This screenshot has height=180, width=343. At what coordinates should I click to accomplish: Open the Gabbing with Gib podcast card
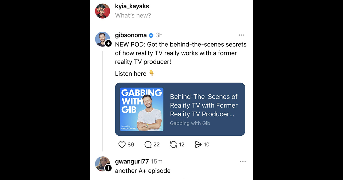coord(180,109)
